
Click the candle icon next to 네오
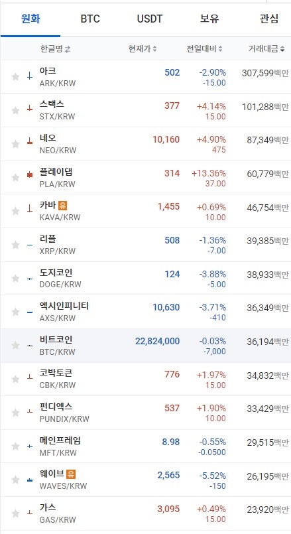[30, 141]
